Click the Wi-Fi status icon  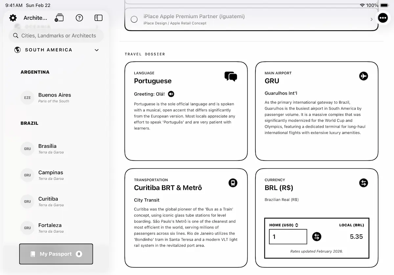362,5
